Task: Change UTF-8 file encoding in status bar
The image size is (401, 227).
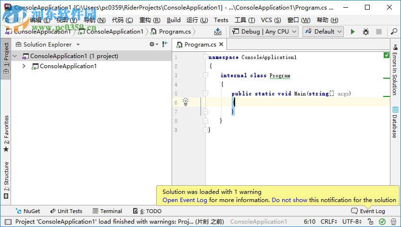Action: pos(352,222)
